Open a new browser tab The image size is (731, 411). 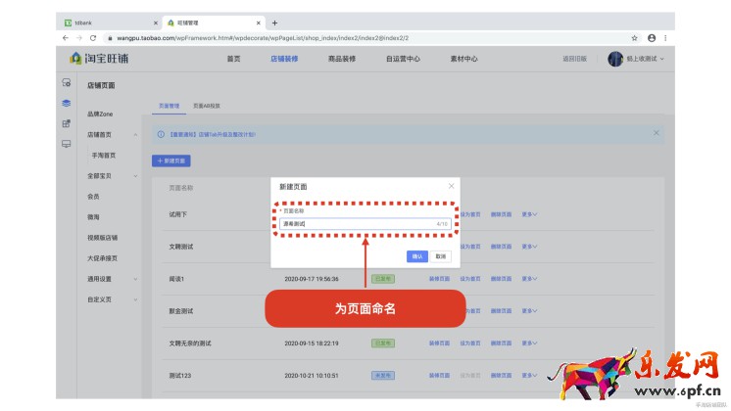click(x=274, y=23)
